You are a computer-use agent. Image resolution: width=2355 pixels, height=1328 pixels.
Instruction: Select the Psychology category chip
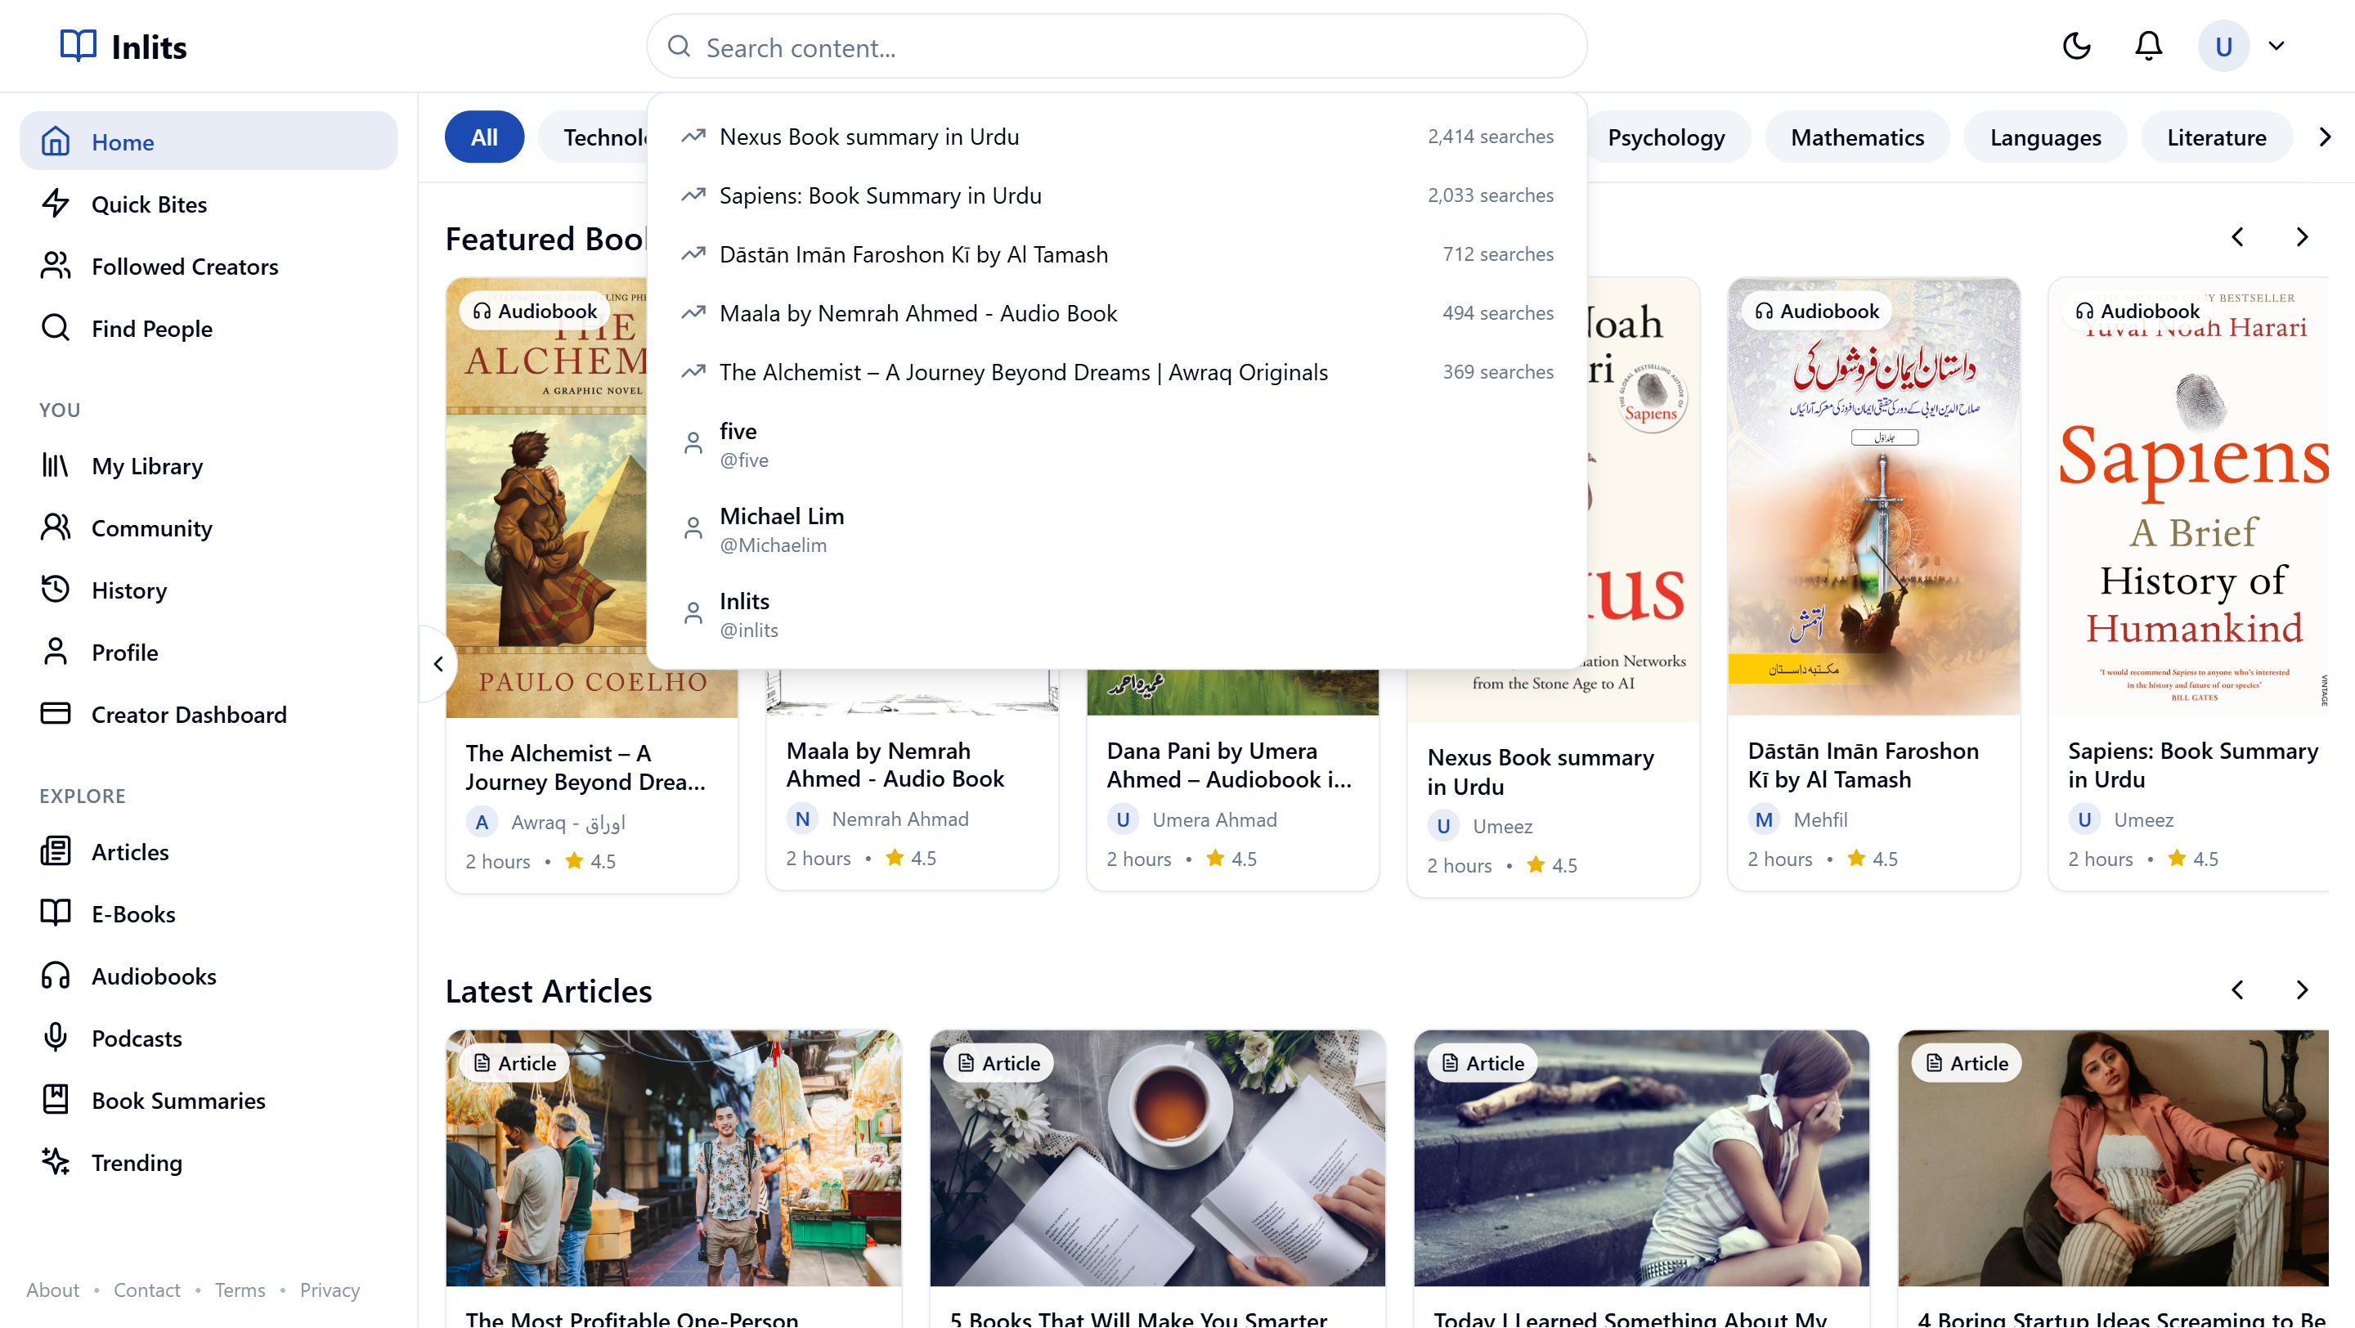point(1666,137)
